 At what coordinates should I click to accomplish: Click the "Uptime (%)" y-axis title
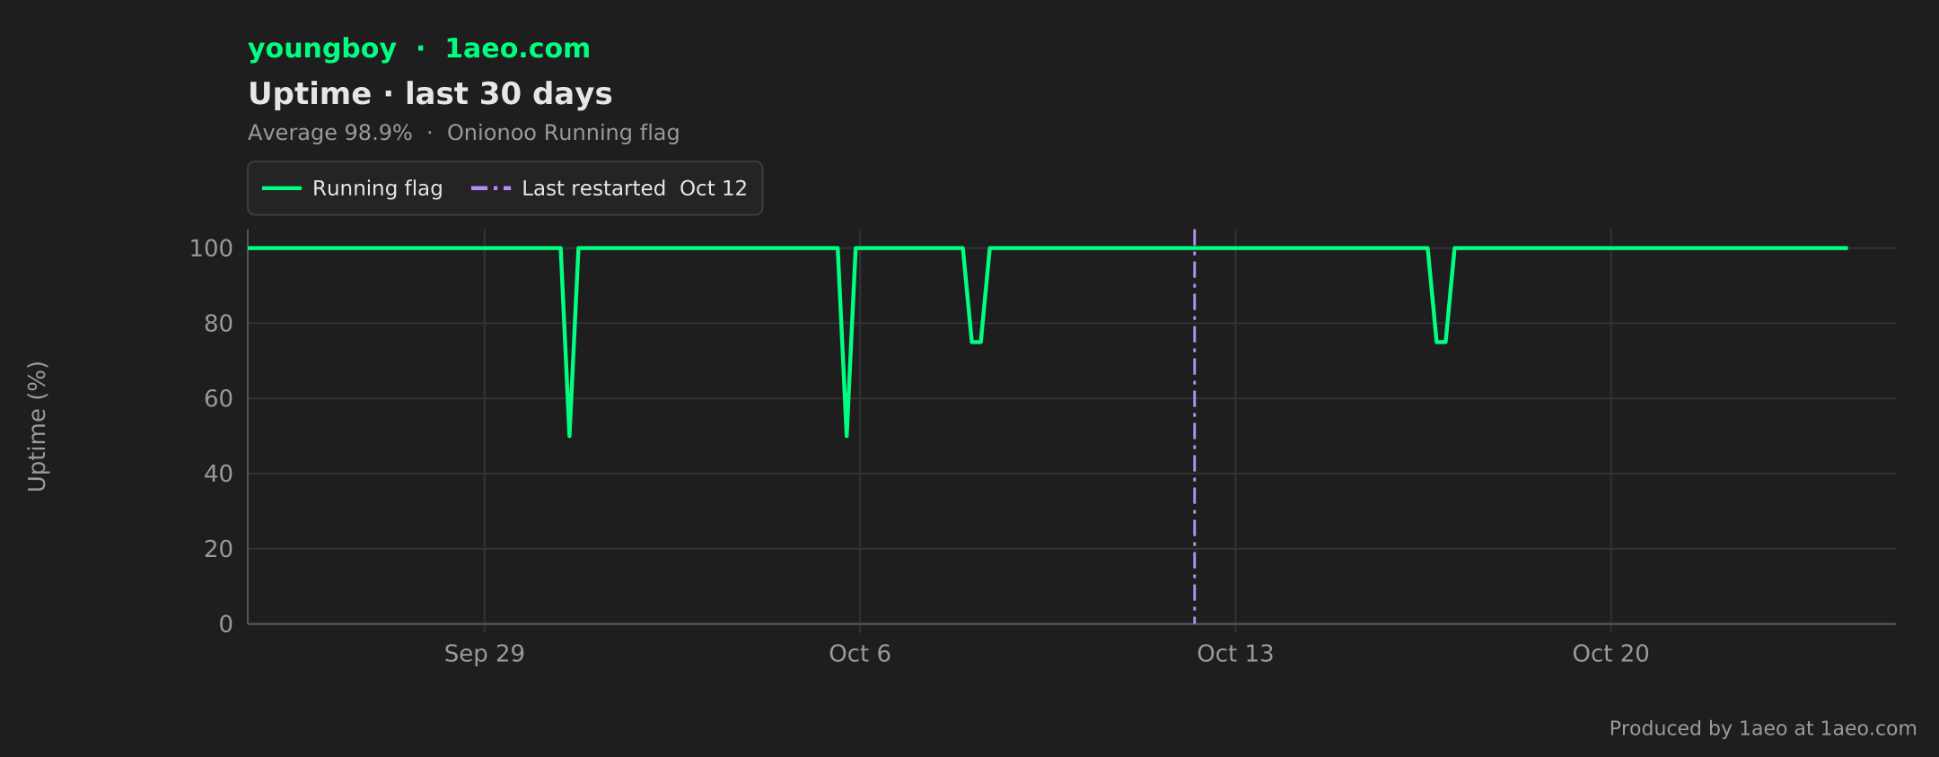coord(37,426)
